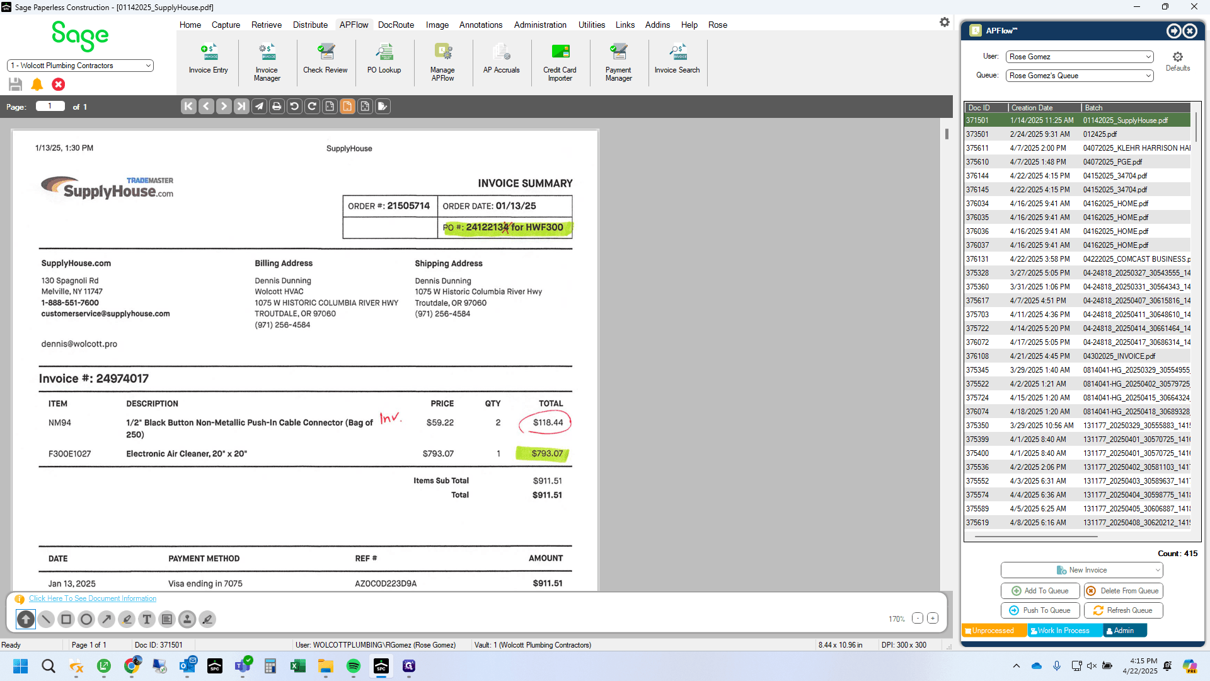The width and height of the screenshot is (1210, 681).
Task: Click the page number input field
Action: (x=50, y=106)
